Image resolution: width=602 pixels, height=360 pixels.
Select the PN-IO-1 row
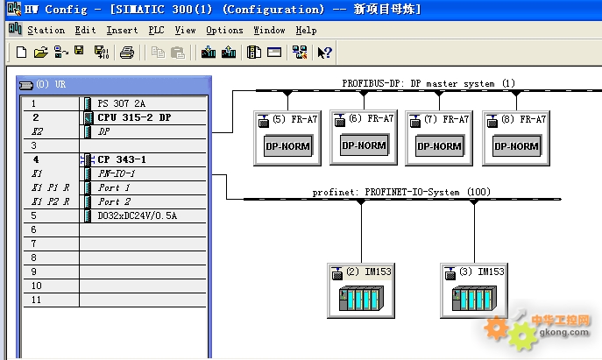[x=115, y=173]
